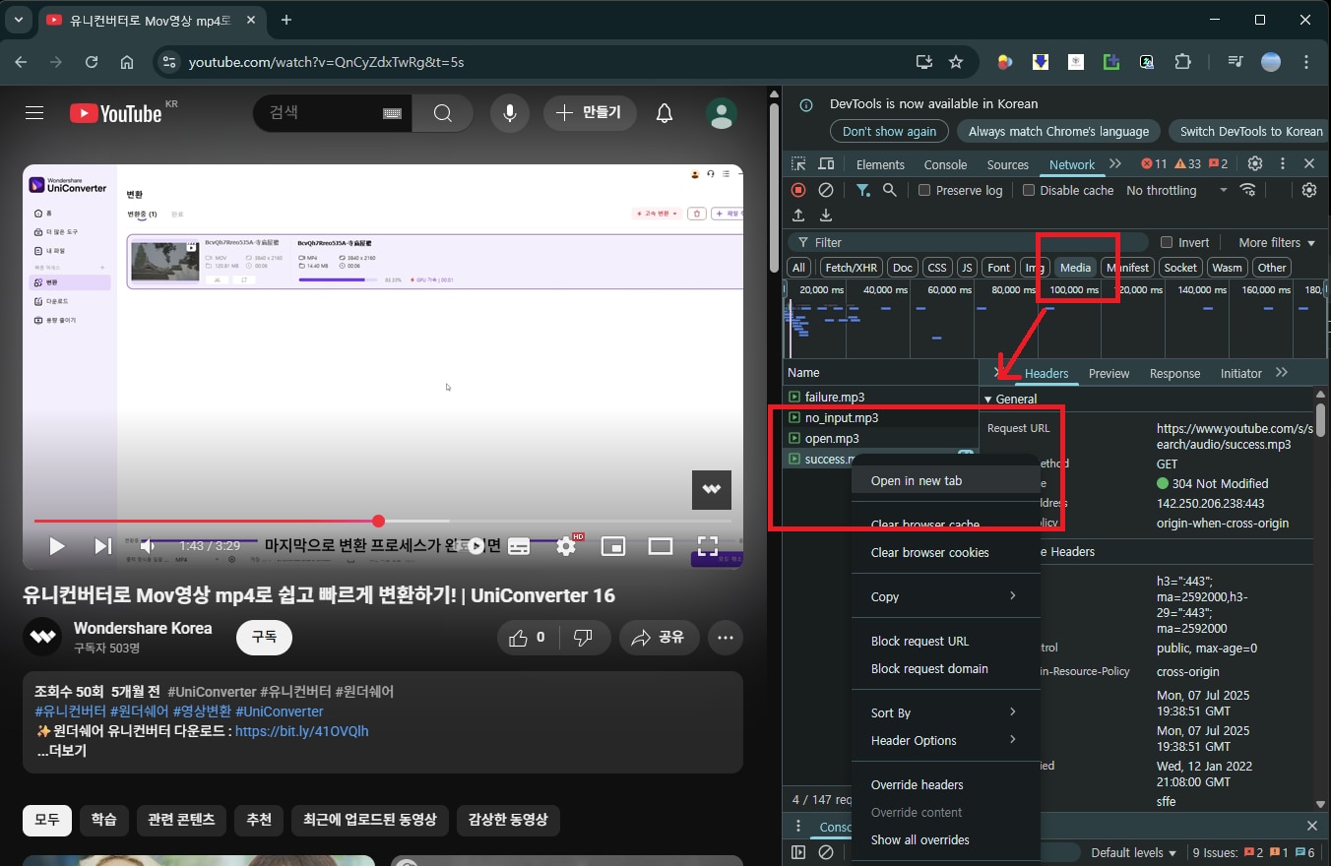Image resolution: width=1331 pixels, height=866 pixels.
Task: Select the Fetch/XHR request type filter
Action: coord(852,268)
